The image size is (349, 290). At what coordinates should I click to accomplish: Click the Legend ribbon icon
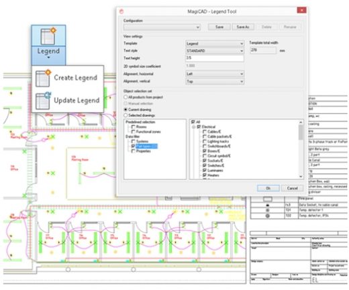pos(48,36)
